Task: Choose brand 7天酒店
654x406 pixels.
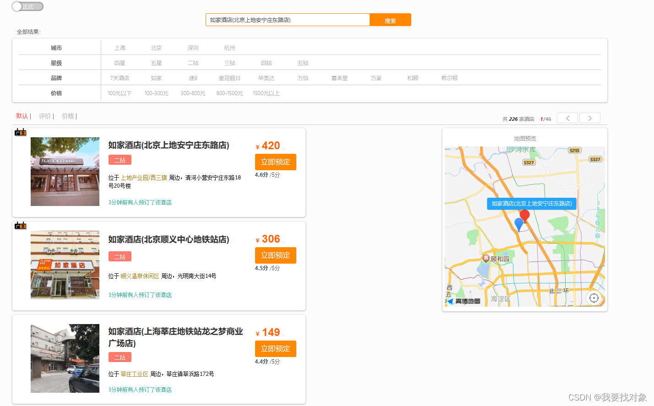Action: 120,78
